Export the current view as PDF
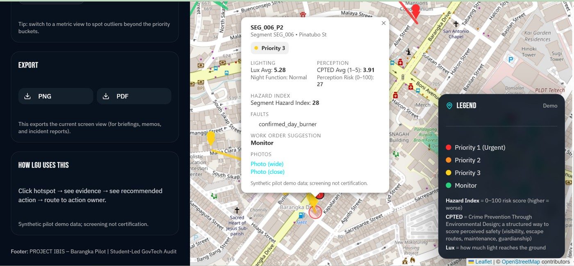Image resolution: width=574 pixels, height=266 pixels. click(134, 96)
